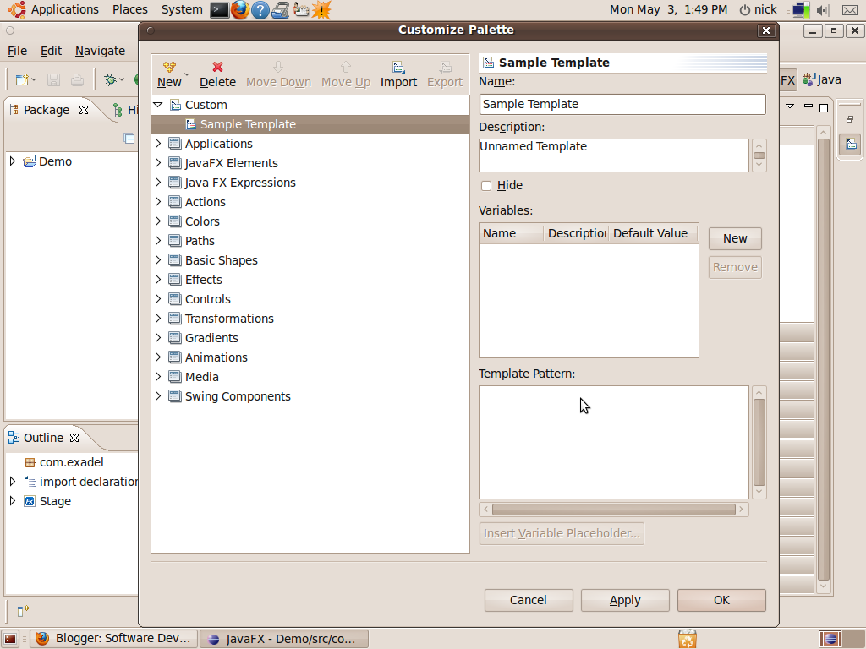Click inside the Name input field
The height and width of the screenshot is (649, 866).
(622, 104)
